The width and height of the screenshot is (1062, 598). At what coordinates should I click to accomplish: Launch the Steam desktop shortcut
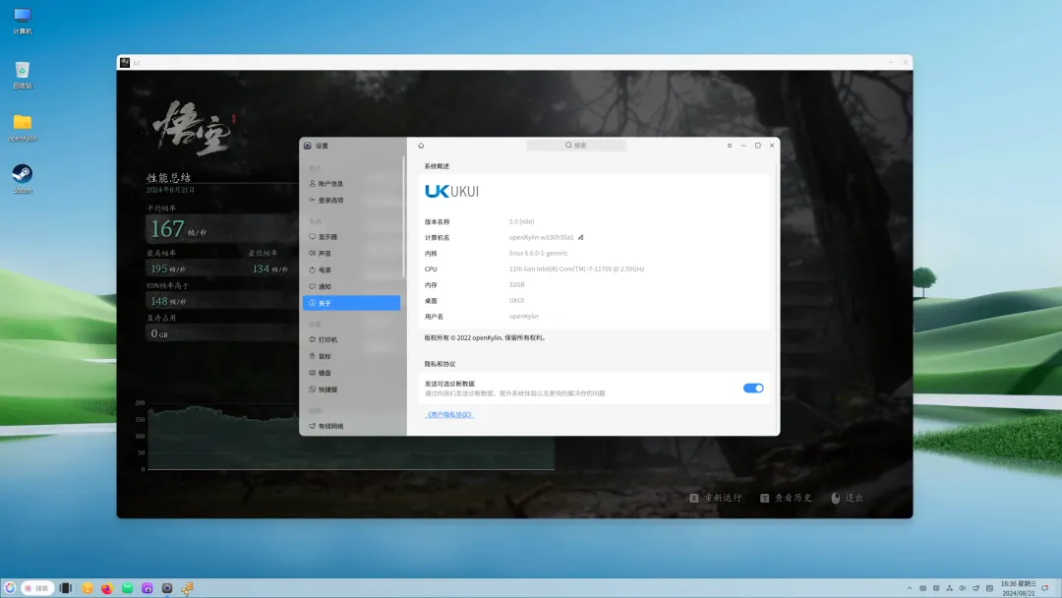click(23, 179)
